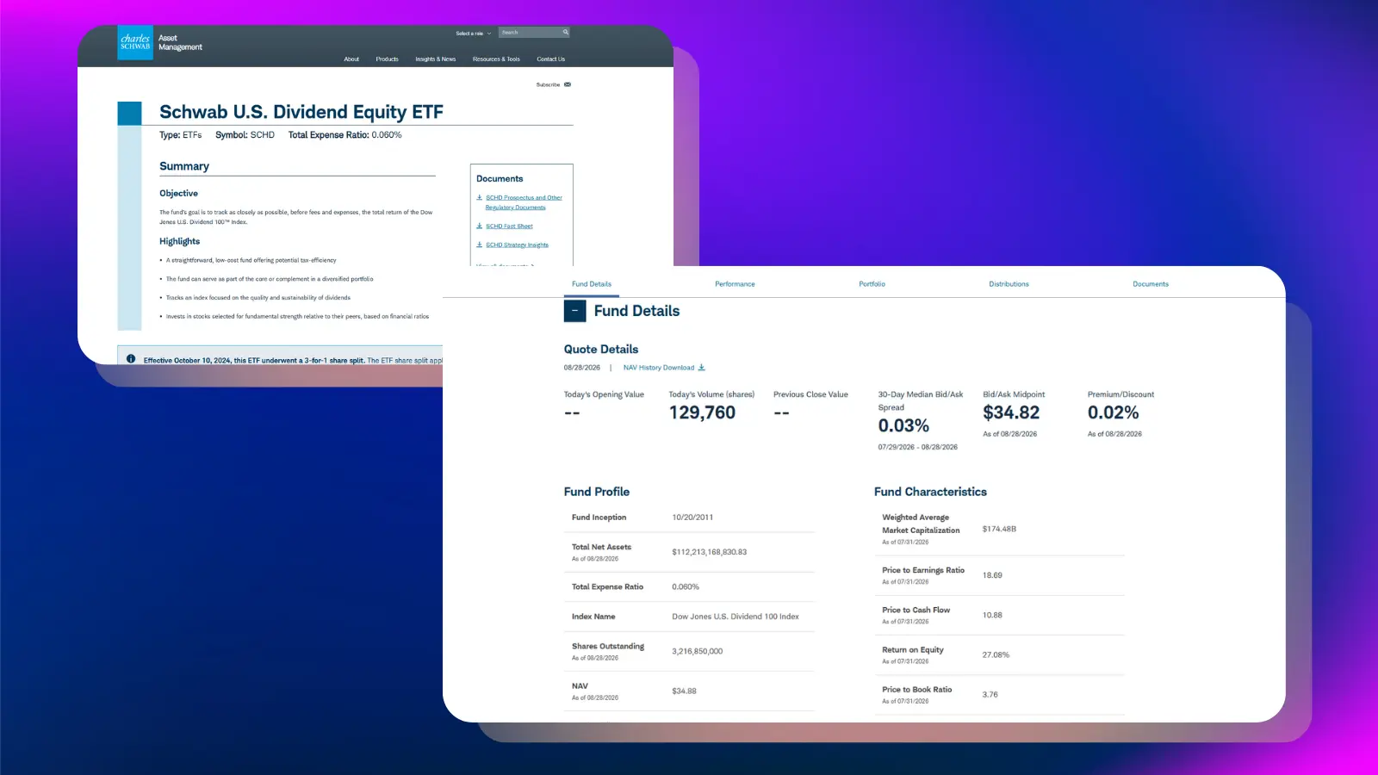The width and height of the screenshot is (1378, 775).
Task: Open the Select a role dropdown
Action: pyautogui.click(x=473, y=34)
